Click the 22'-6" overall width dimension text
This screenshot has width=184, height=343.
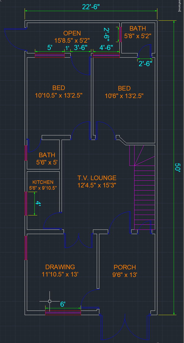(91, 7)
